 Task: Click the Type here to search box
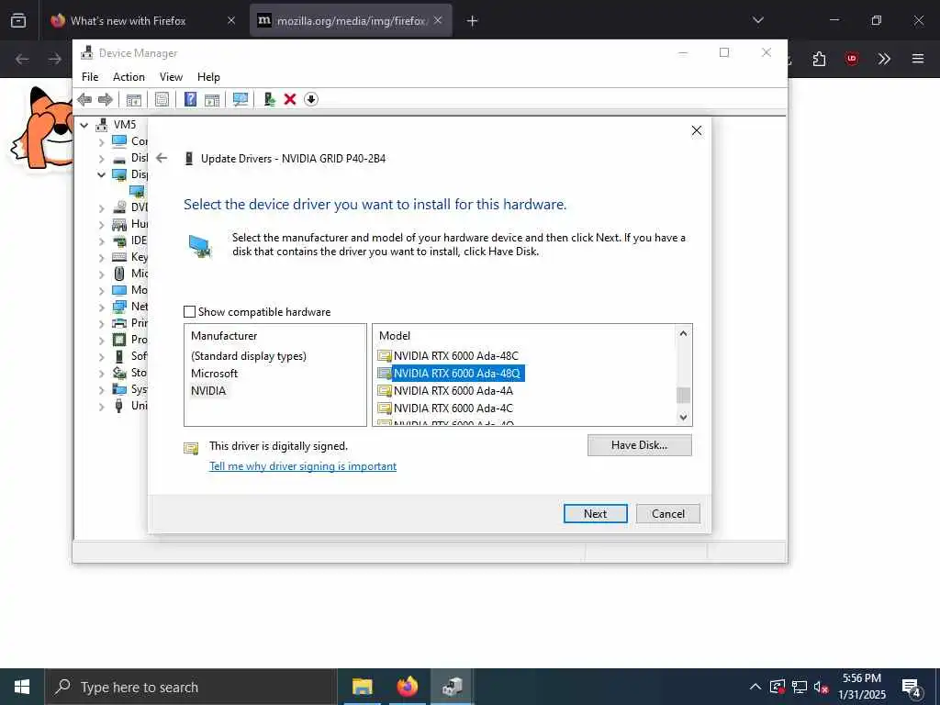[191, 687]
